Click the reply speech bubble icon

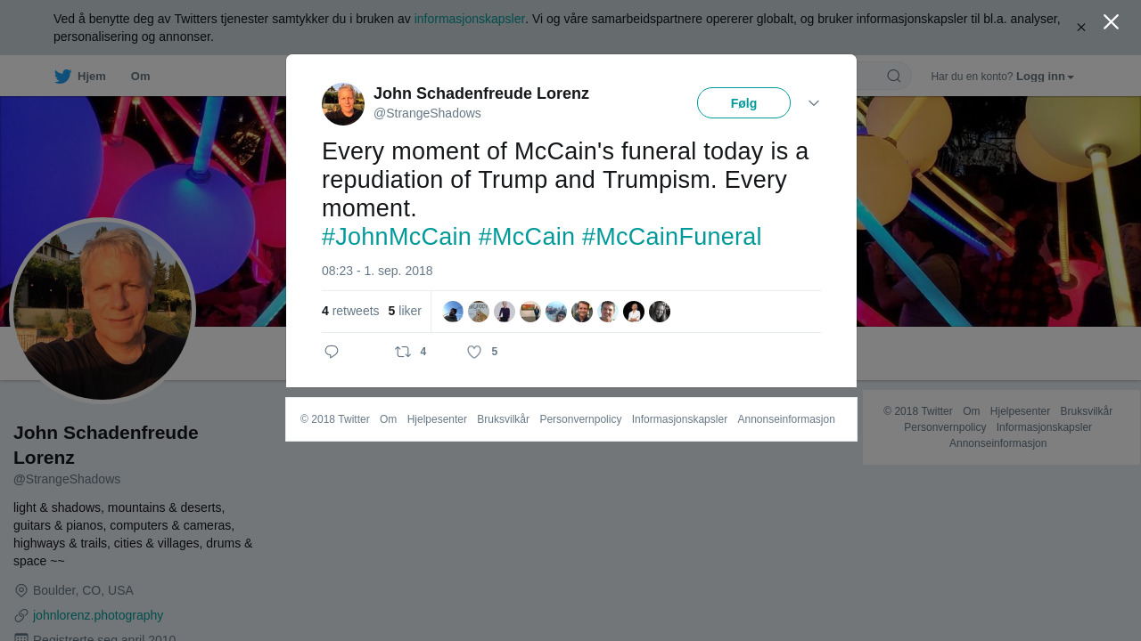tap(332, 352)
